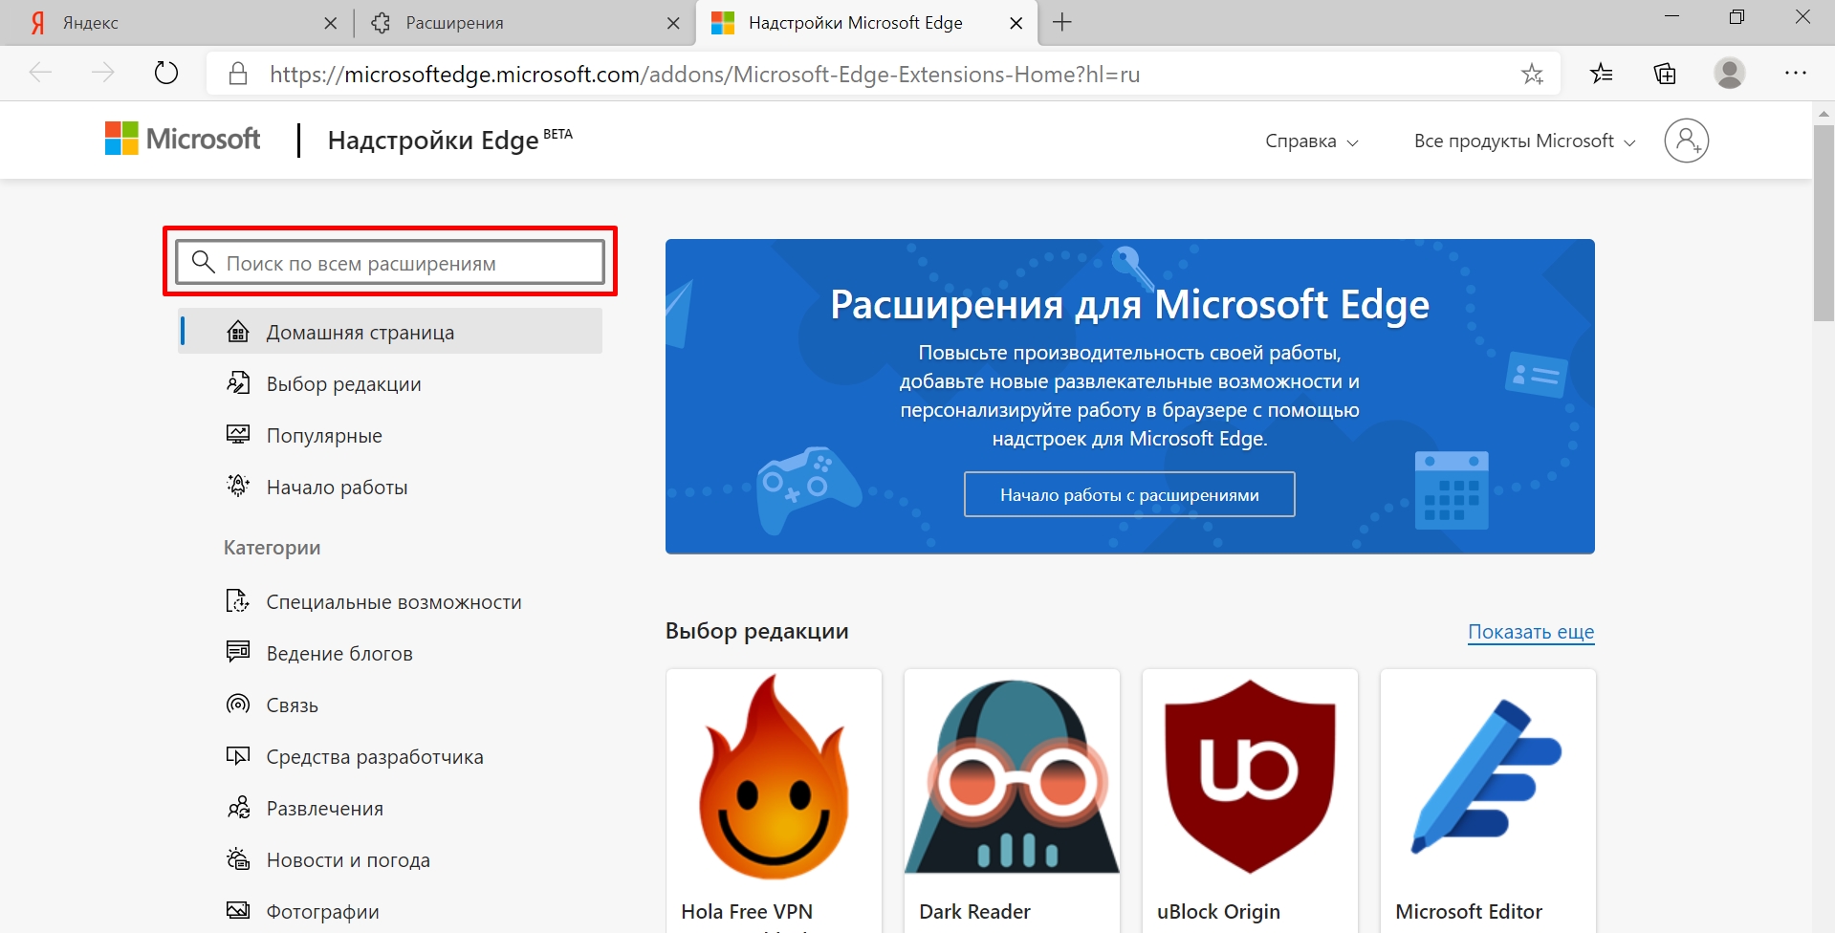Click the Новости и погода category icon
The height and width of the screenshot is (933, 1835).
pyautogui.click(x=238, y=858)
